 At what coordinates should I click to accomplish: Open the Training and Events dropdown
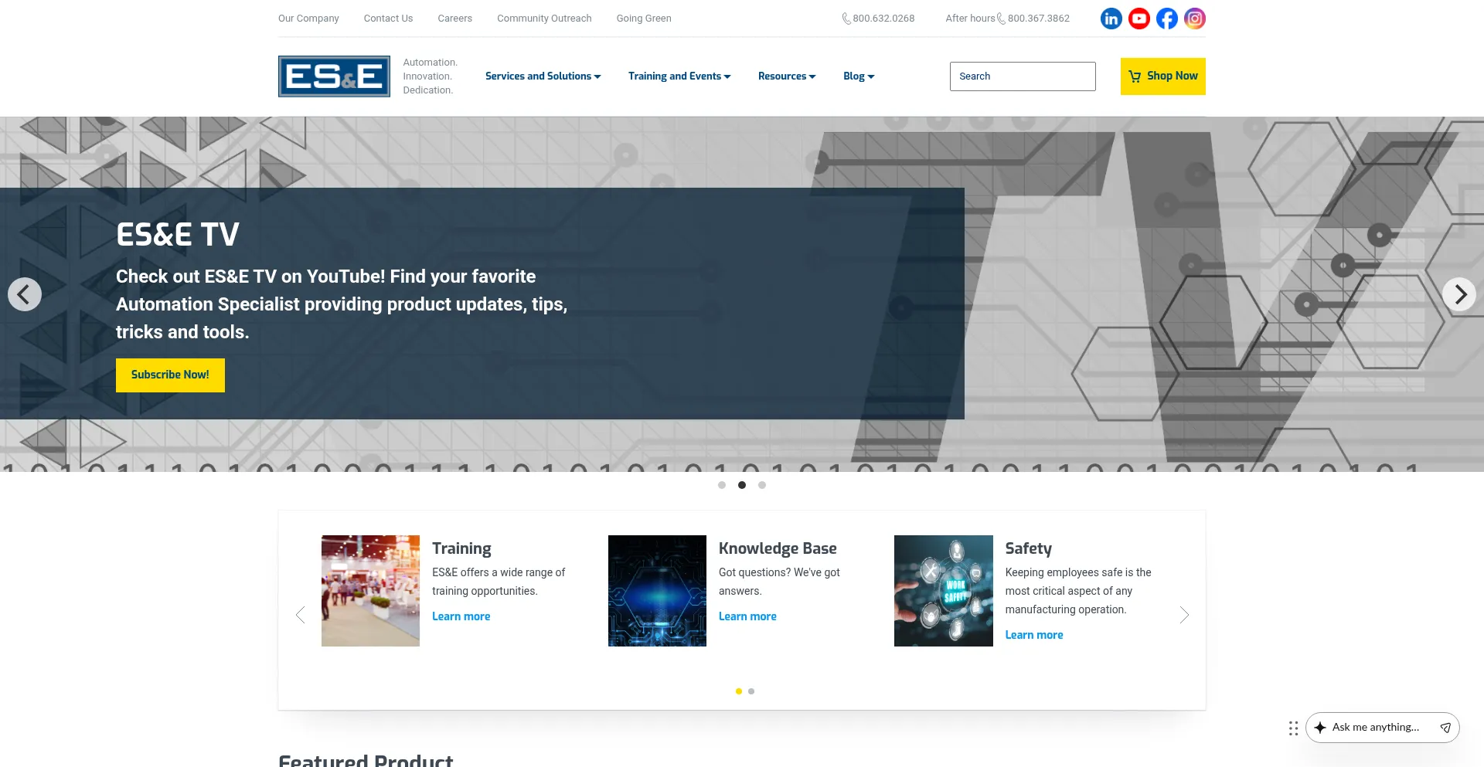click(679, 76)
